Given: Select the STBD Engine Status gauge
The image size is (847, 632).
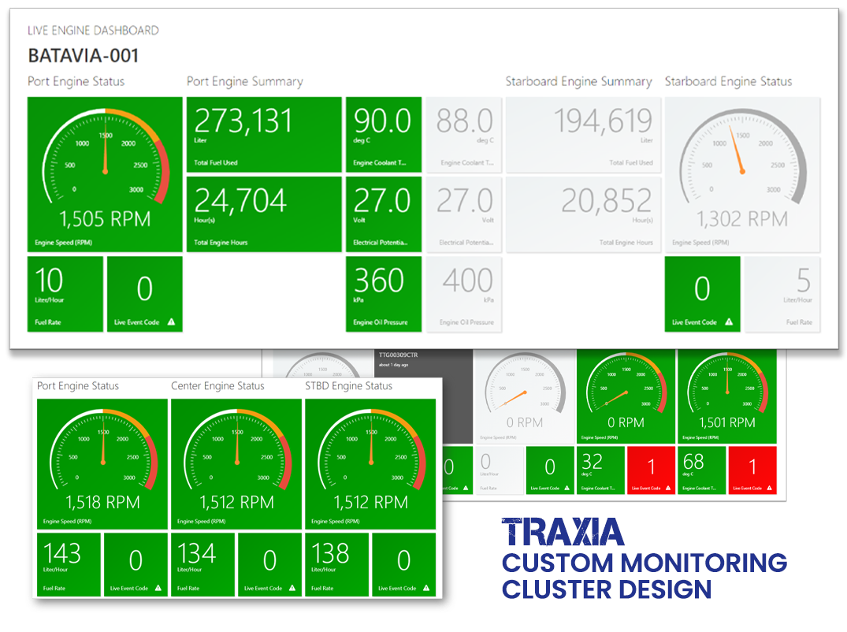Looking at the screenshot, I should tap(370, 463).
